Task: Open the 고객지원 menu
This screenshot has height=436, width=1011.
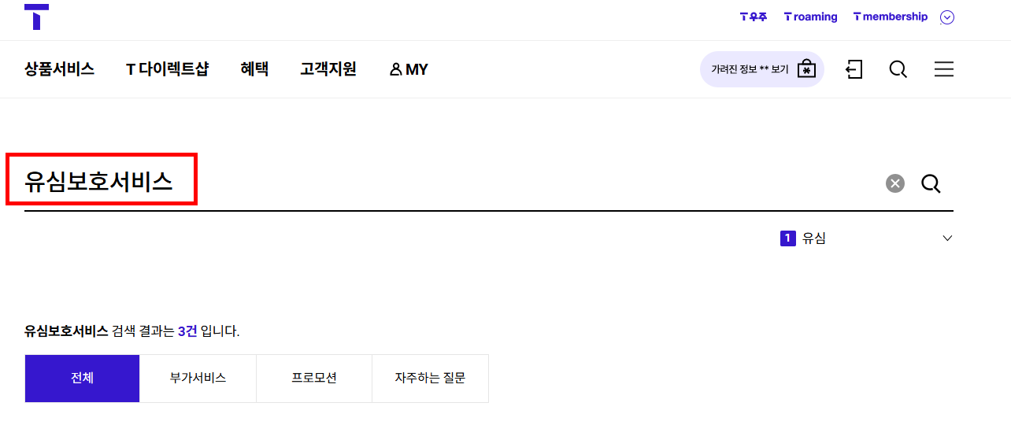Action: (x=328, y=69)
